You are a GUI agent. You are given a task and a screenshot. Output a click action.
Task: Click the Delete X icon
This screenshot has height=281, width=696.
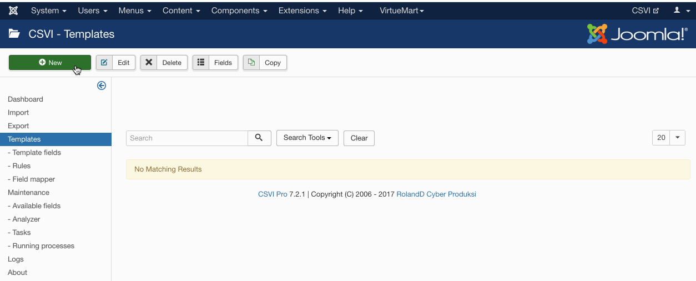pyautogui.click(x=149, y=63)
